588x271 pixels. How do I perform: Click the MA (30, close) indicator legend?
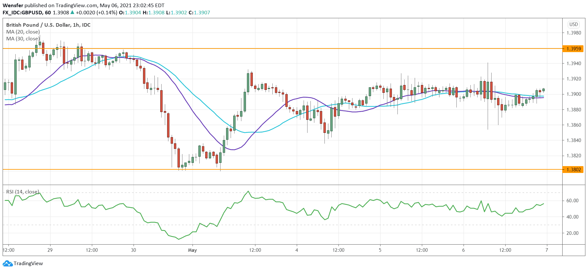point(23,39)
